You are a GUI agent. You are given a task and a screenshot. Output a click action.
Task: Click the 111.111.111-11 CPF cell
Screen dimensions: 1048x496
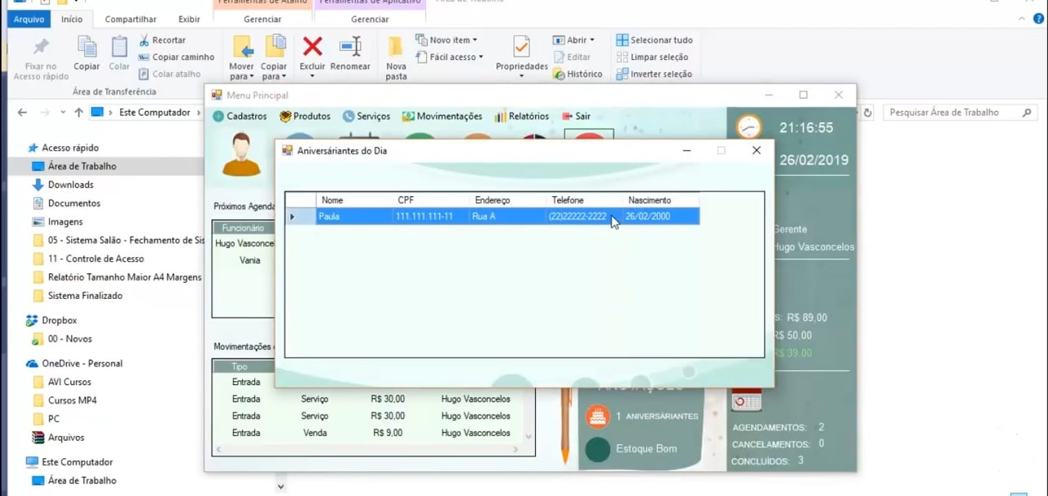pyautogui.click(x=430, y=216)
